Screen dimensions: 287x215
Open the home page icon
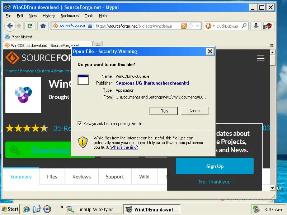[43, 26]
